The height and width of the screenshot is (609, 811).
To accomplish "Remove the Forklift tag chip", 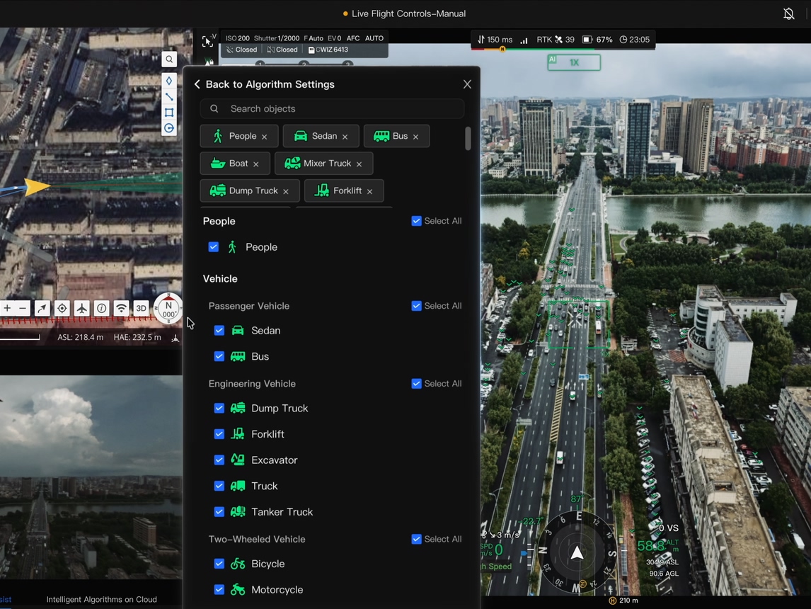I will [x=370, y=191].
